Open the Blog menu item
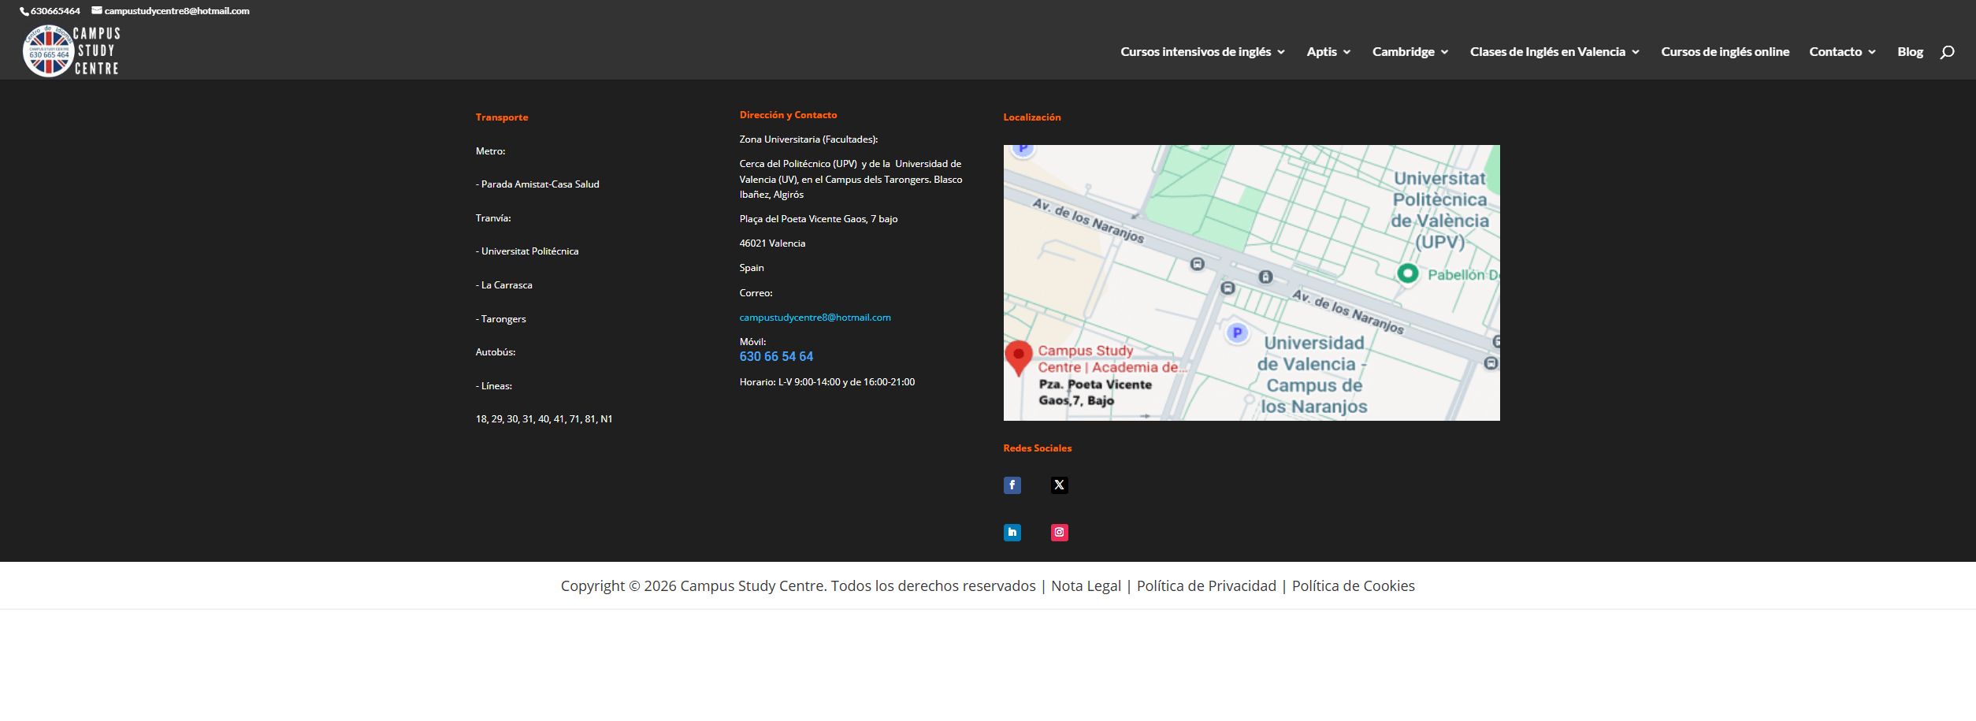The image size is (1976, 721). 1910,52
